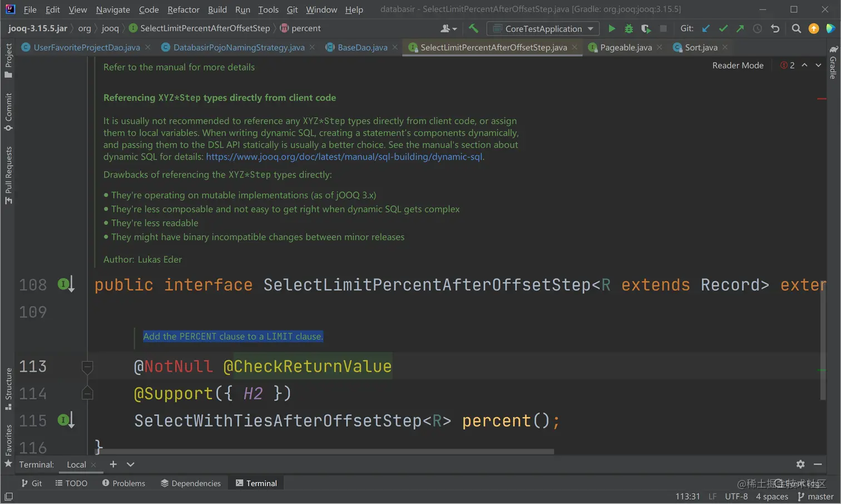The image size is (841, 504).
Task: Toggle the Commit tool window
Action: click(8, 112)
